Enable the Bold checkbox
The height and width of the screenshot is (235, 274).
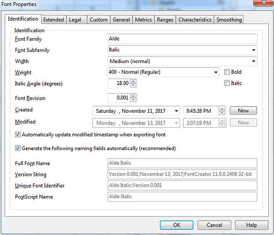pyautogui.click(x=227, y=72)
